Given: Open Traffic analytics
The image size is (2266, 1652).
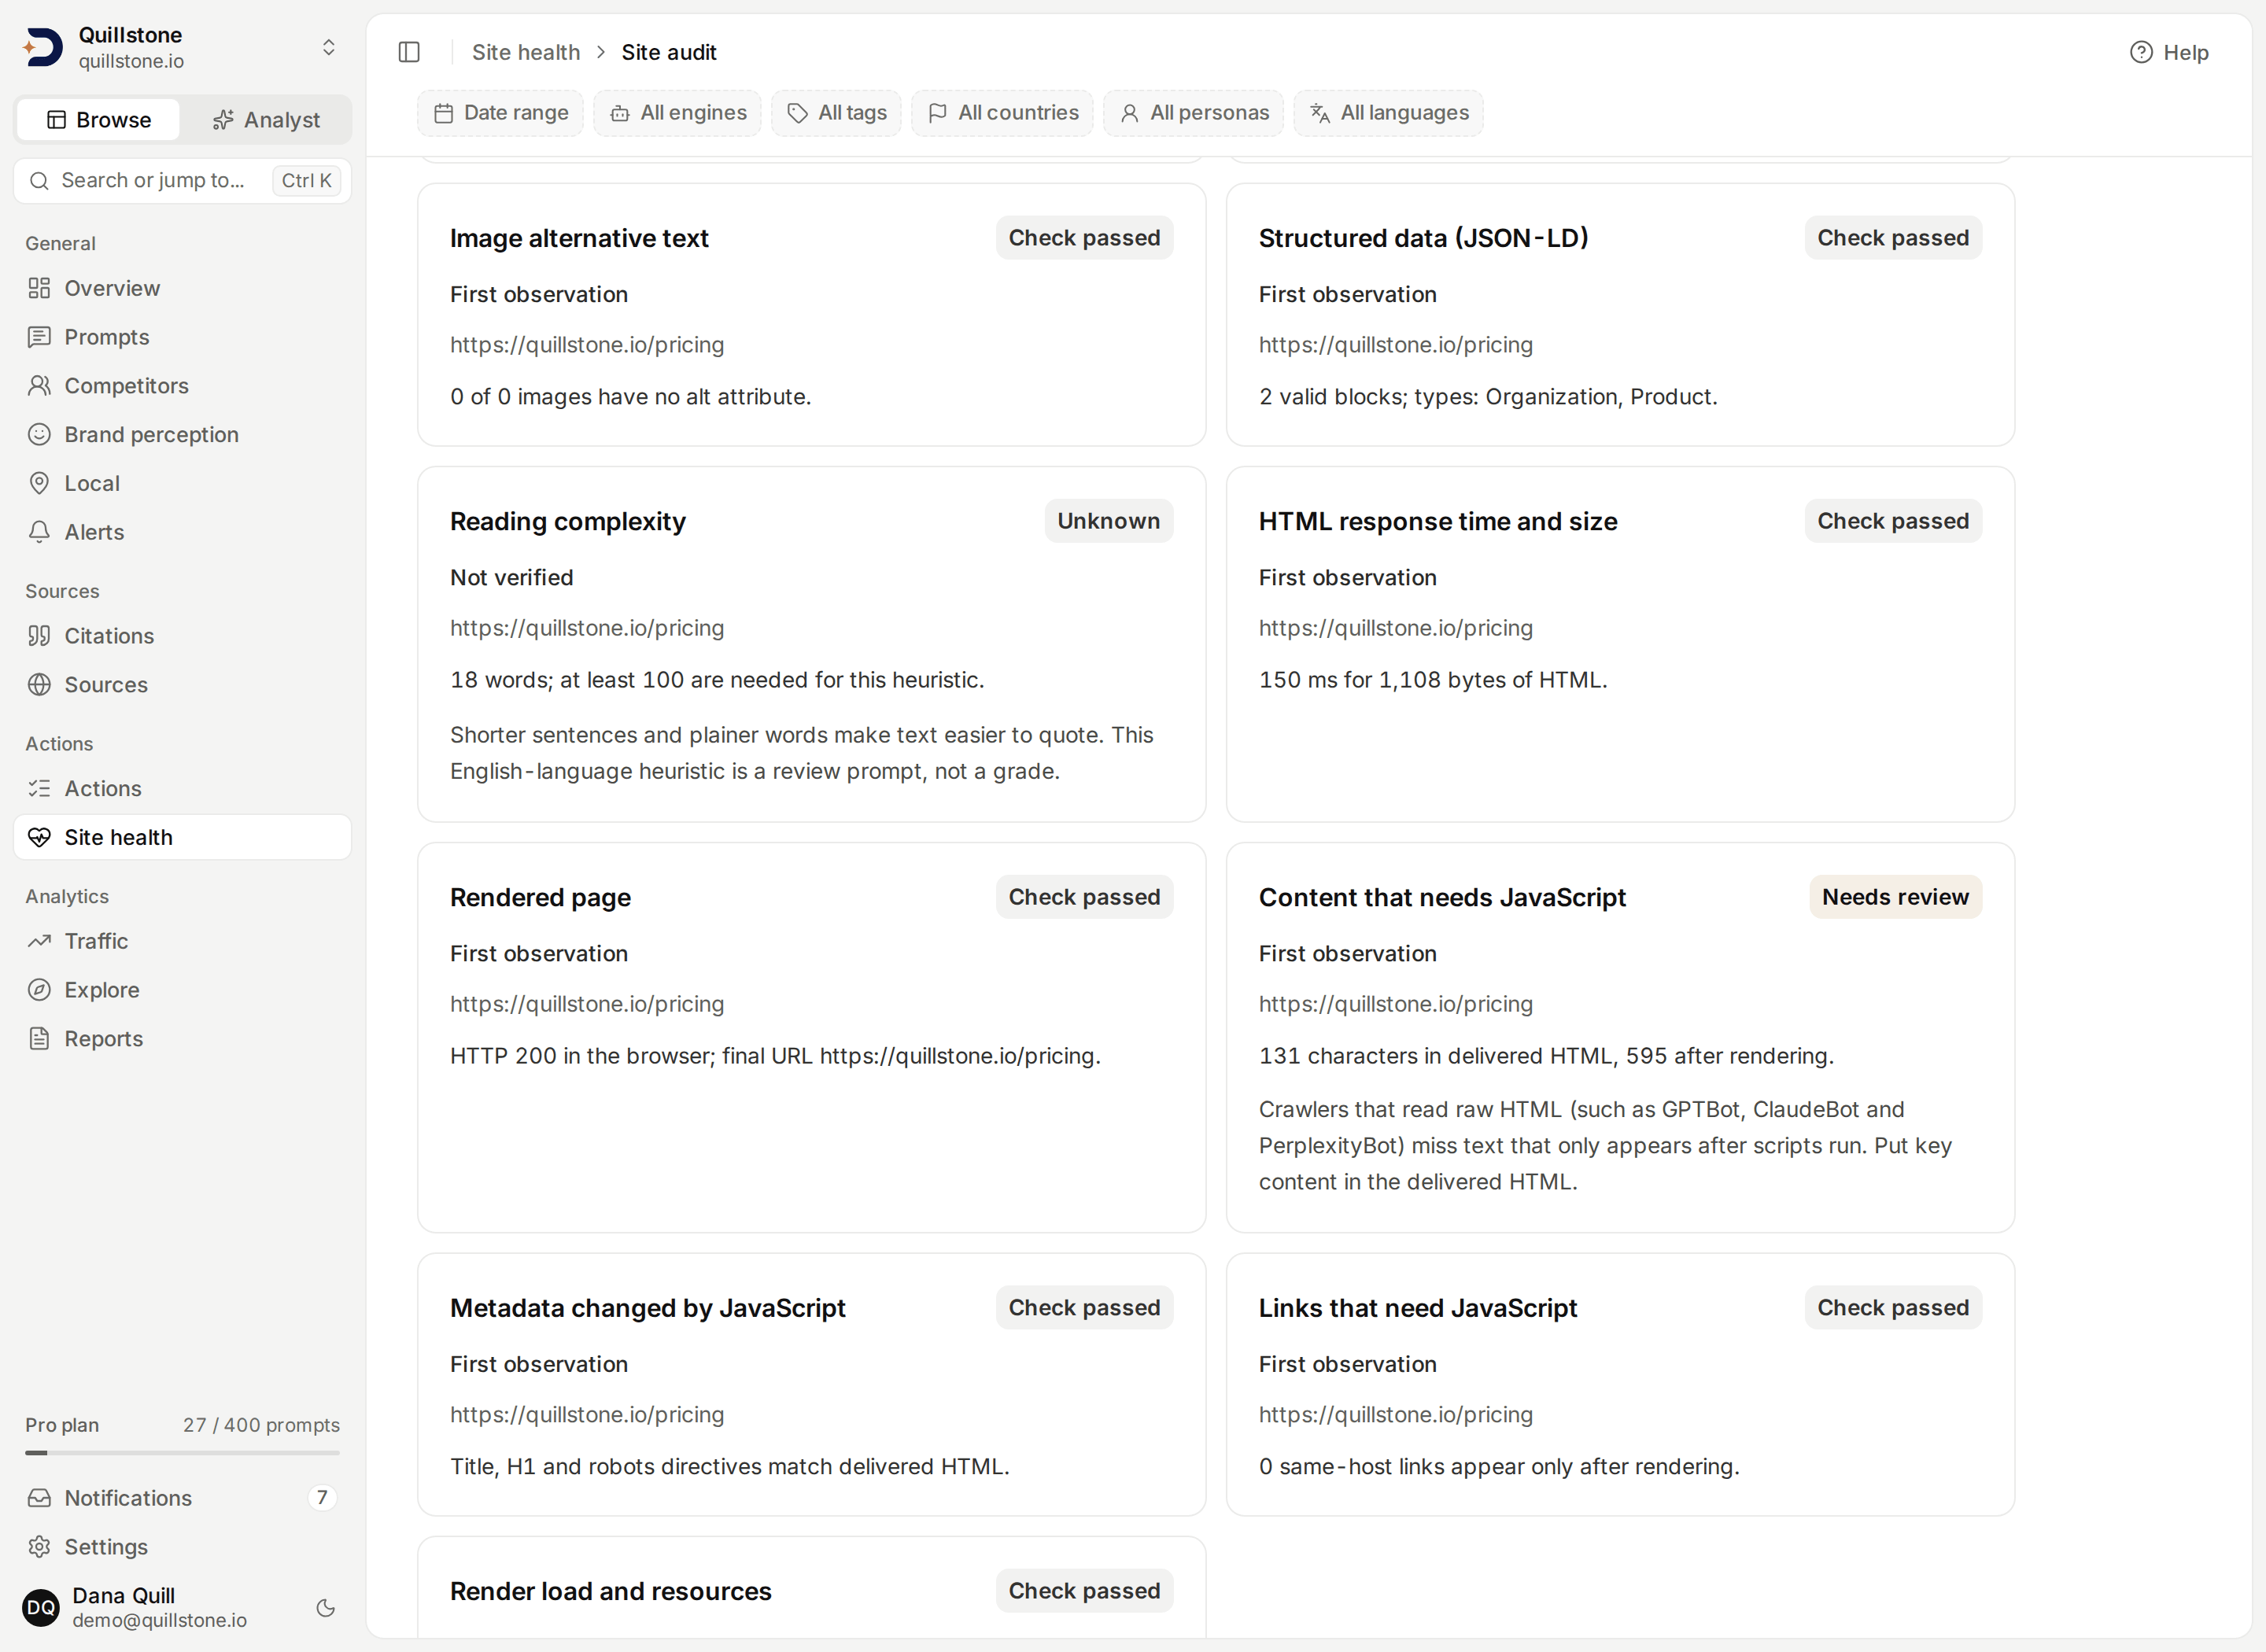Looking at the screenshot, I should [x=183, y=941].
